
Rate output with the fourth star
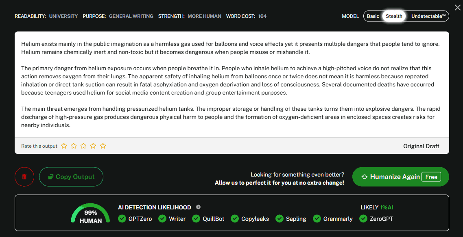[x=93, y=146]
